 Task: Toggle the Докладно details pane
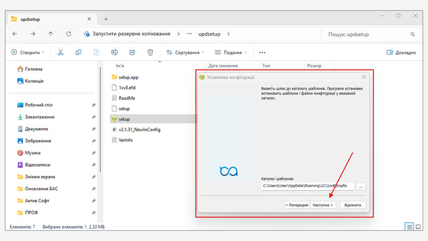coord(401,52)
